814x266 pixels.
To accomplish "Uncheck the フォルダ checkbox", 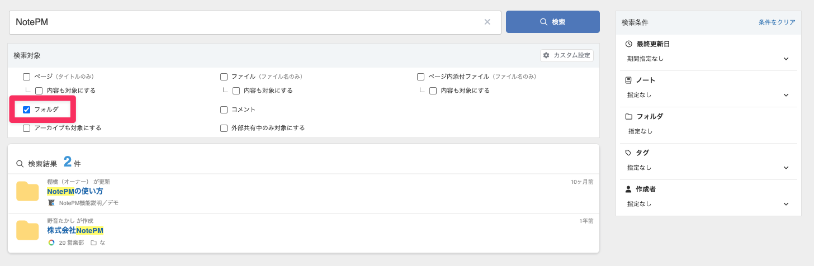I will 26,110.
